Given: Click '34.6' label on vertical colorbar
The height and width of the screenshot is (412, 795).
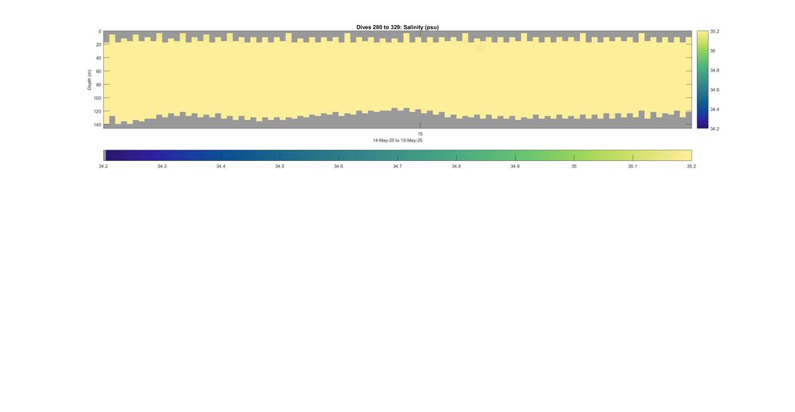Looking at the screenshot, I should coord(714,89).
